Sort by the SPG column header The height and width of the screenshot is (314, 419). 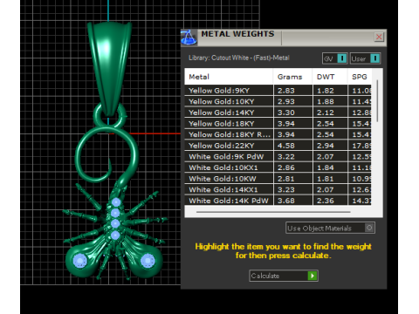(x=360, y=77)
